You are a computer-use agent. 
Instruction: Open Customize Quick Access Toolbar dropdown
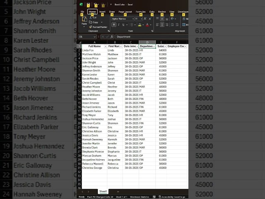111,5
